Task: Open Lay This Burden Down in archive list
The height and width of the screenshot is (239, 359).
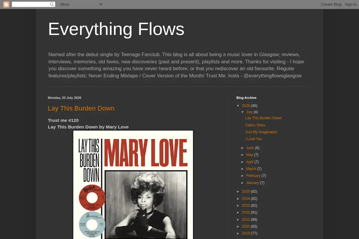Action: tap(263, 118)
